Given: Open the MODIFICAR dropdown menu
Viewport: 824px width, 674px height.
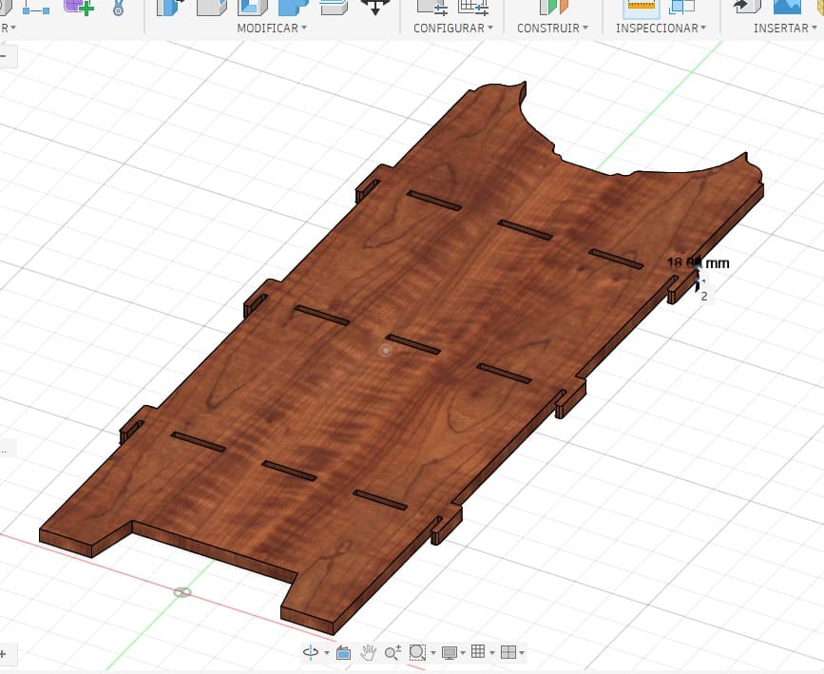Looking at the screenshot, I should [272, 29].
